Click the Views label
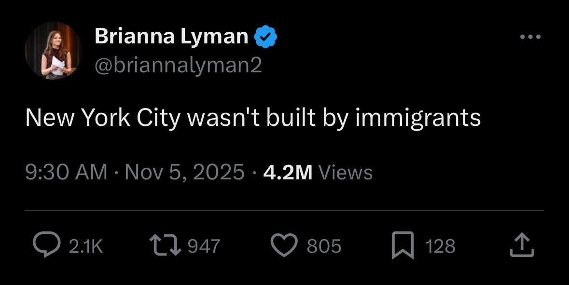Viewport: 569px width, 285px height. click(346, 172)
